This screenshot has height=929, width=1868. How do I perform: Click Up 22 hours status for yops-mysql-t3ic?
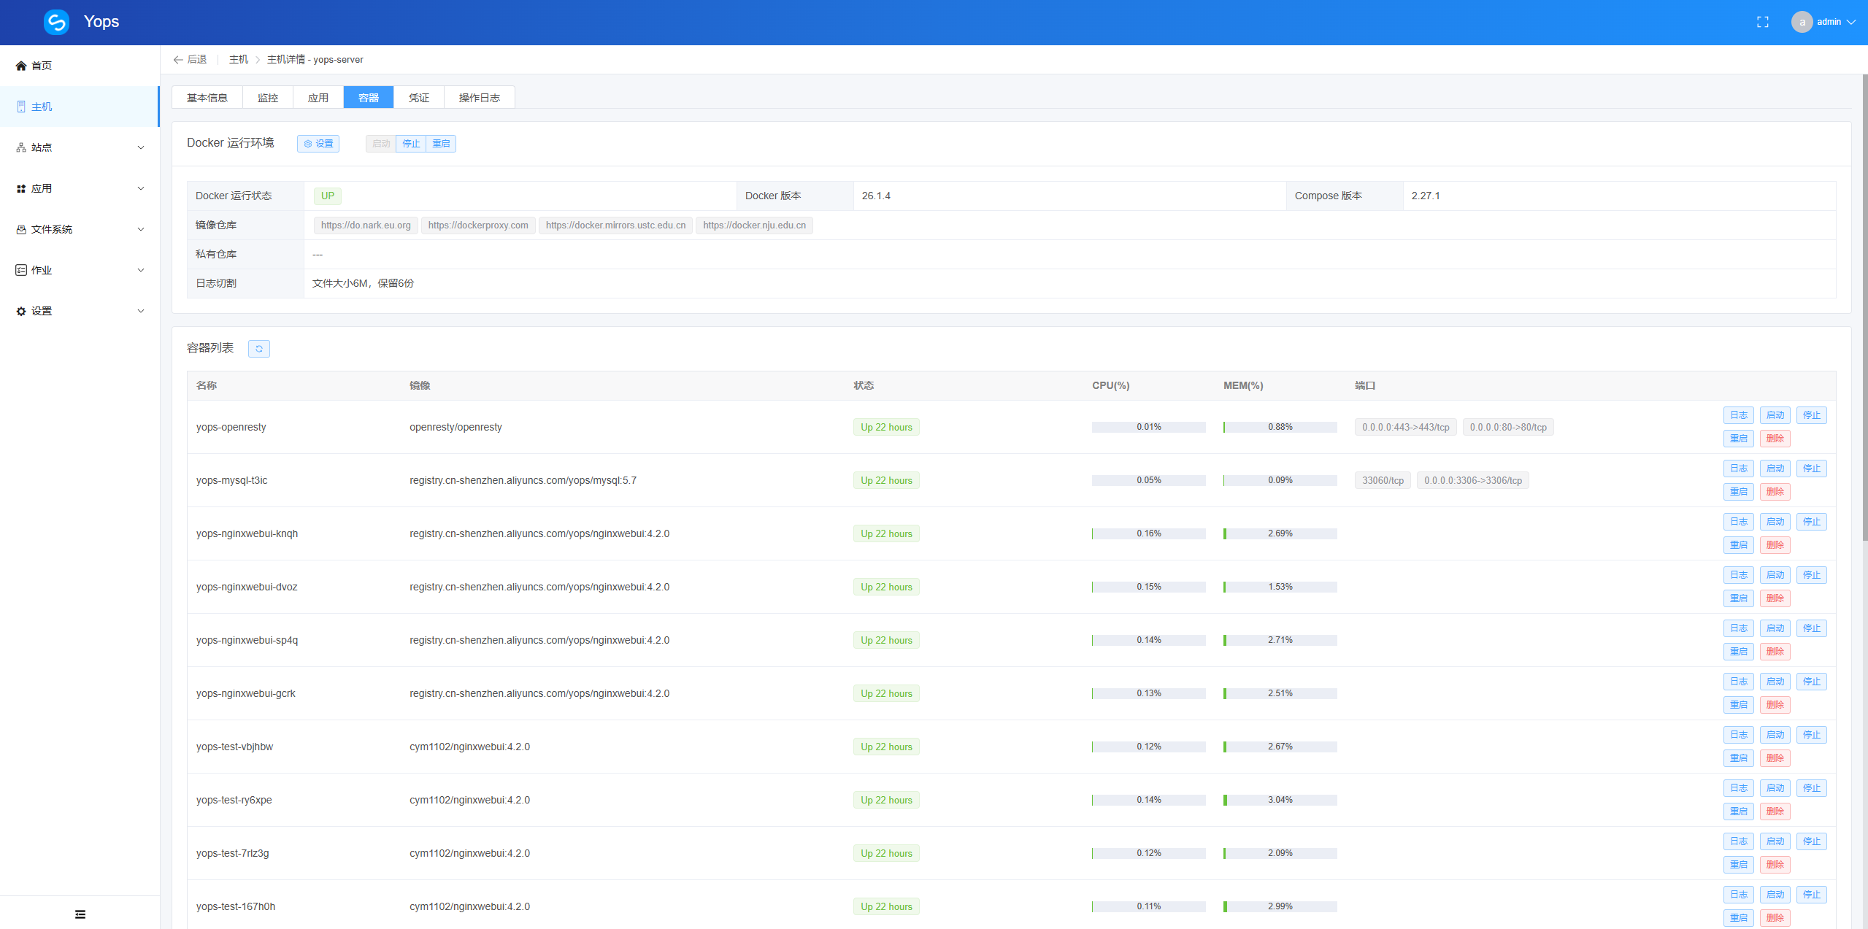pyautogui.click(x=886, y=480)
